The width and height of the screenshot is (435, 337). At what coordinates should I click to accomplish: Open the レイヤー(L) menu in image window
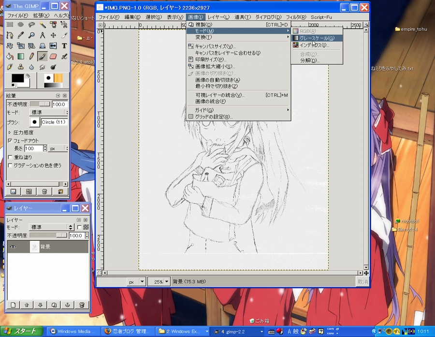coord(218,17)
